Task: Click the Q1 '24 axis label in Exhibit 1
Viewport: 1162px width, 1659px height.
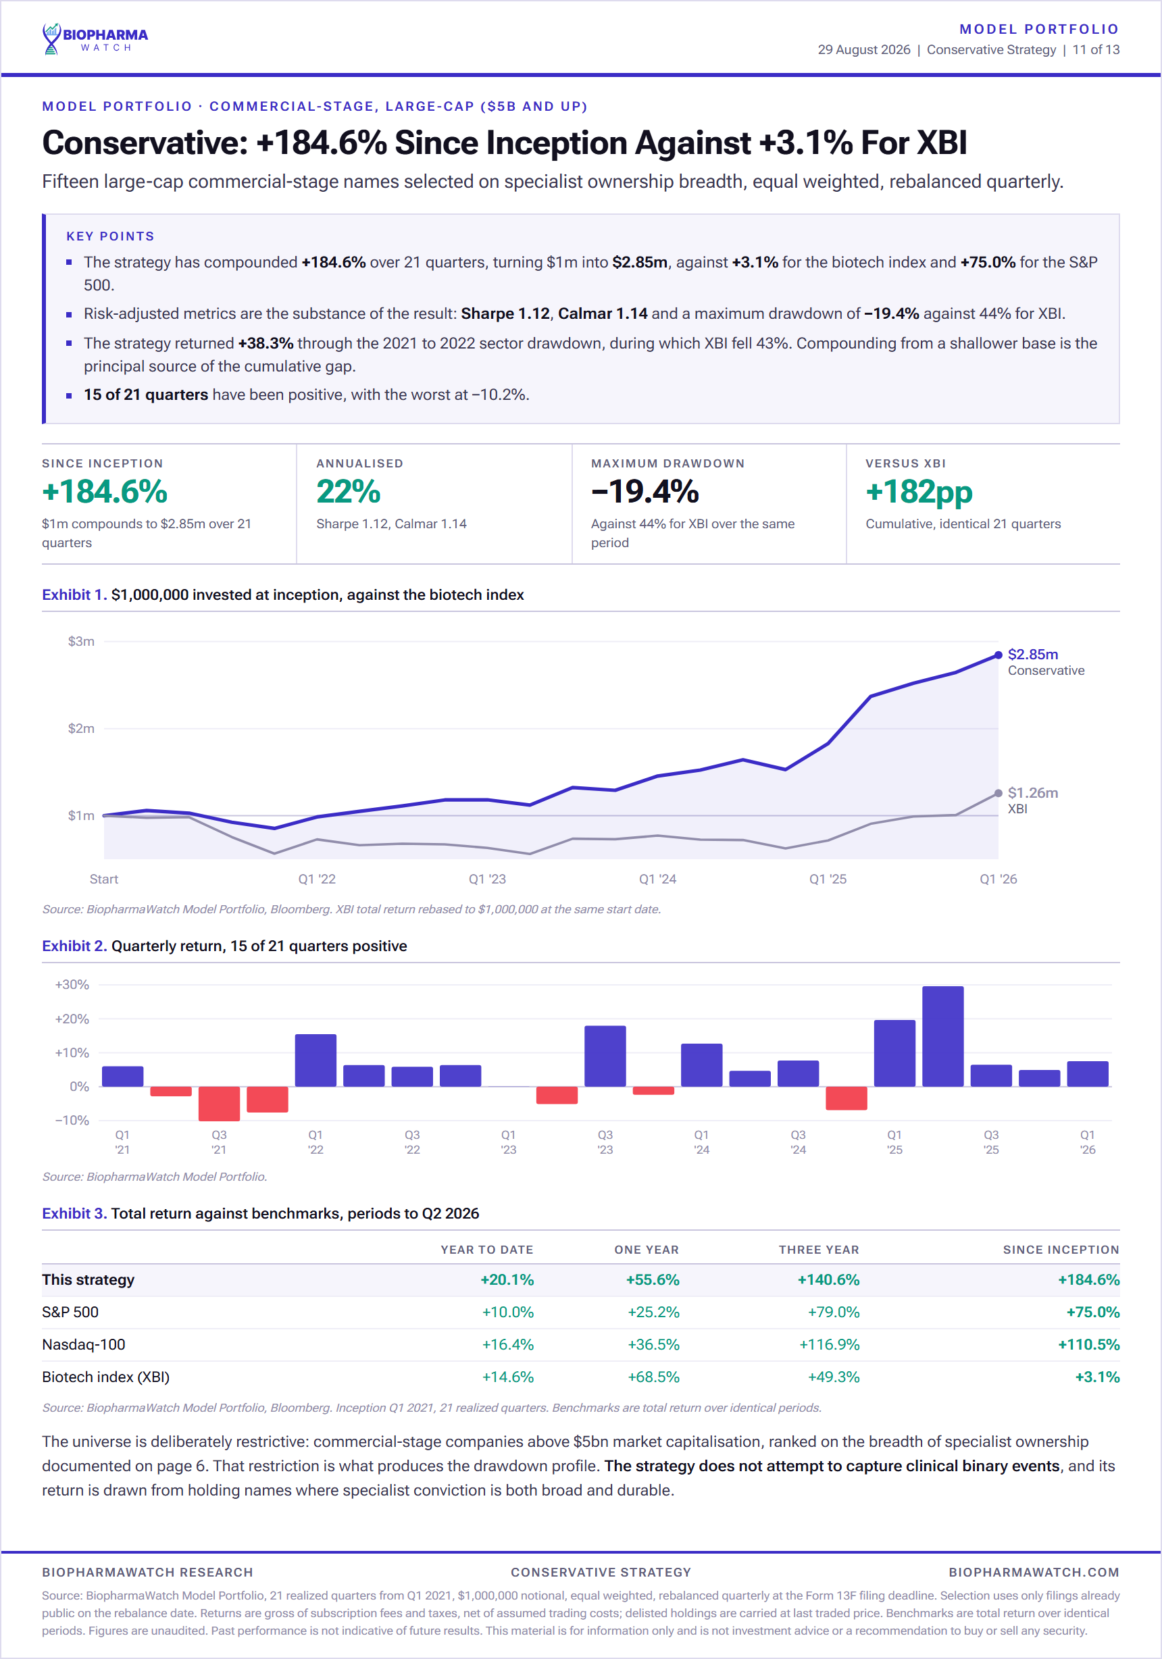Action: pyautogui.click(x=657, y=879)
